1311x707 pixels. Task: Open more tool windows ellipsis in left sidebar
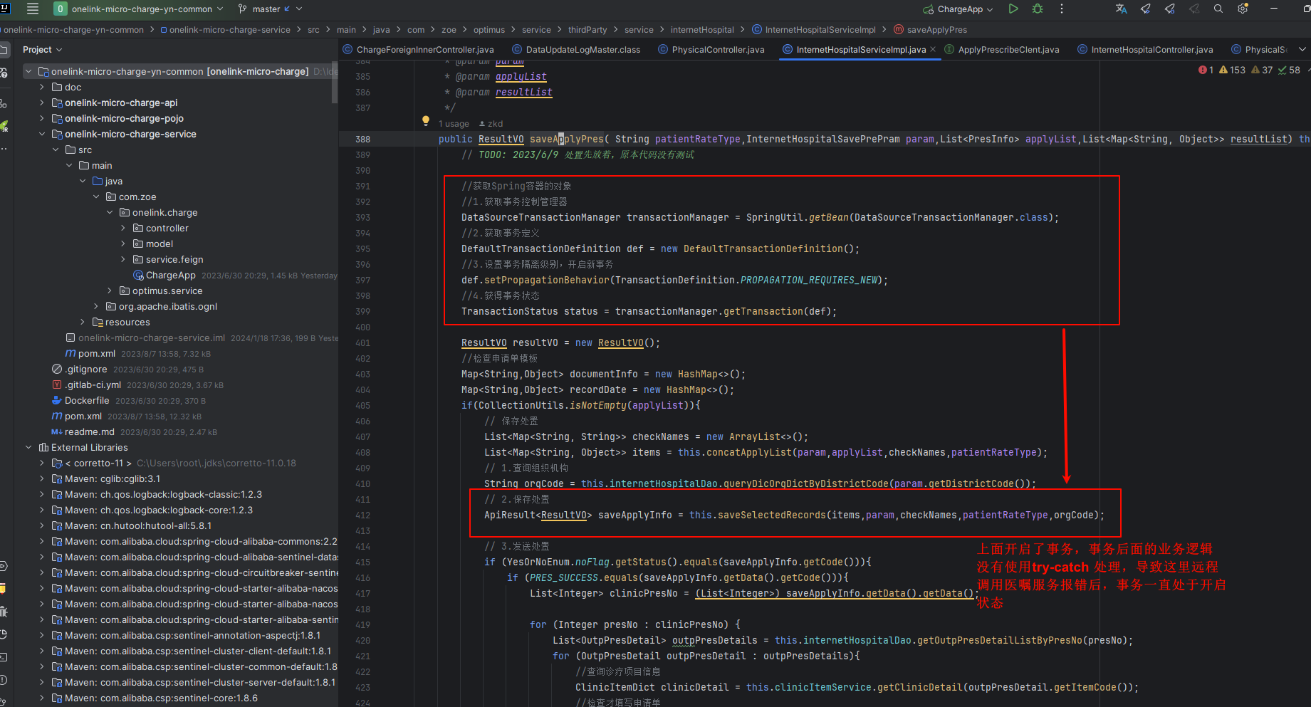point(4,149)
